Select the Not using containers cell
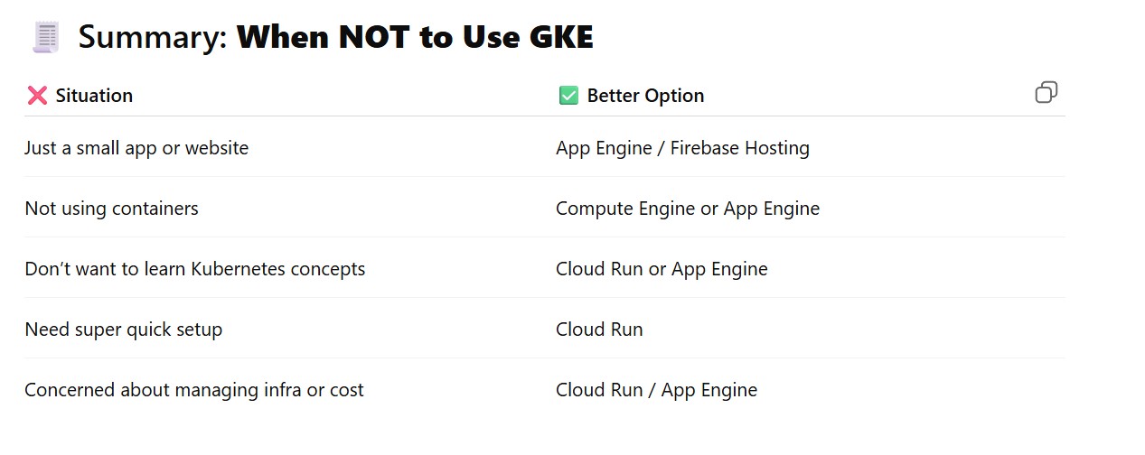The width and height of the screenshot is (1145, 455). coord(111,209)
